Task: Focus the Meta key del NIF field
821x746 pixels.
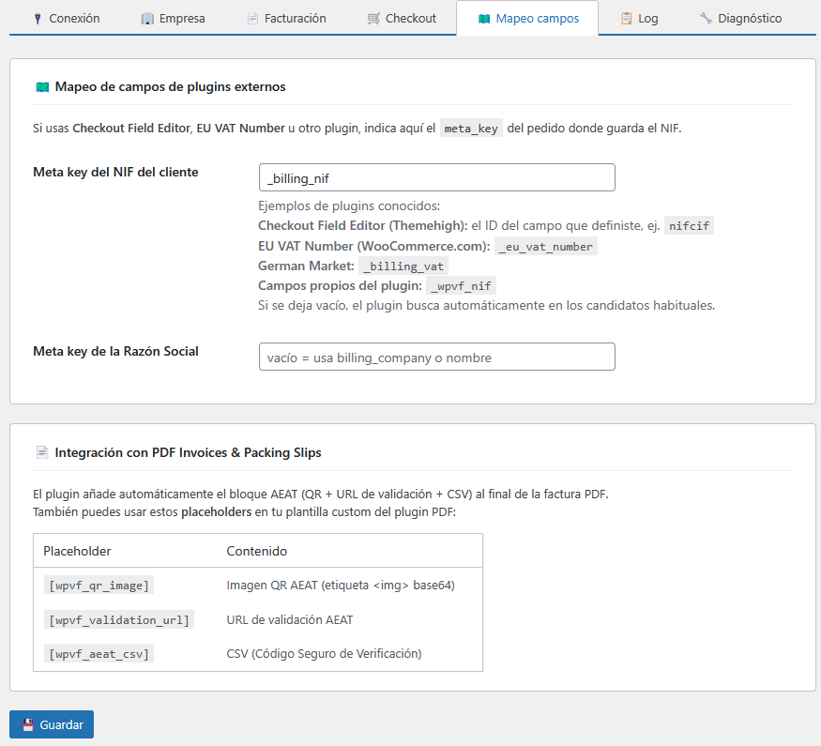Action: click(x=436, y=177)
